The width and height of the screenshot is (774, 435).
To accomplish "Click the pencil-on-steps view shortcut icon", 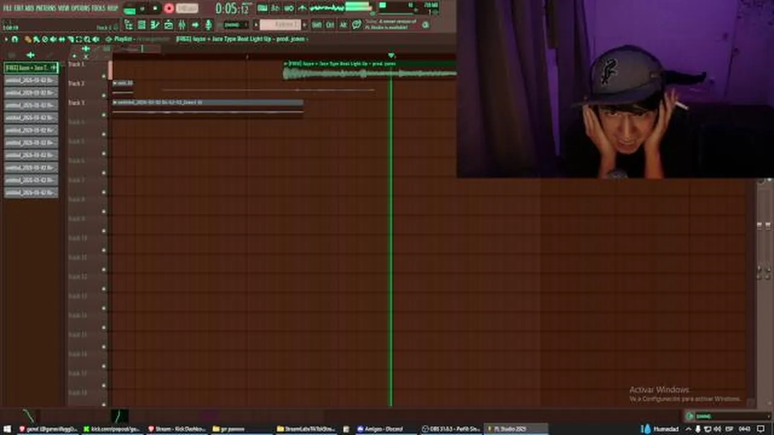I will [x=155, y=25].
